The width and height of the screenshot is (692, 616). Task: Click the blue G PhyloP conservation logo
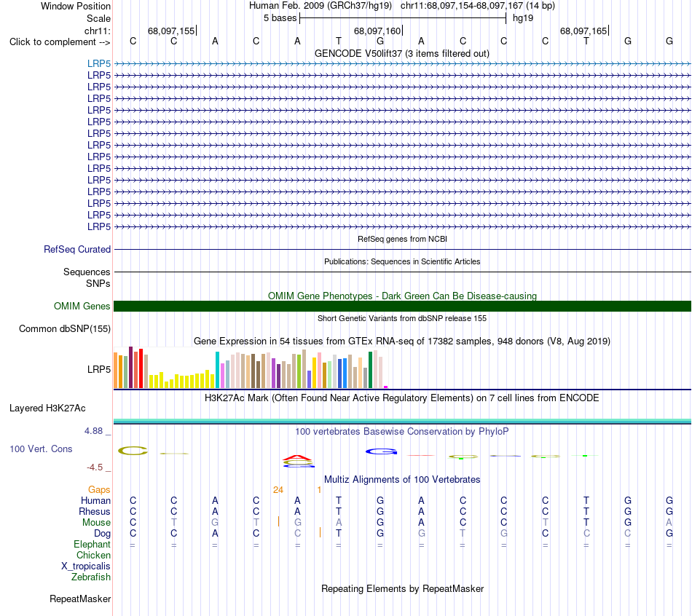[x=382, y=451]
